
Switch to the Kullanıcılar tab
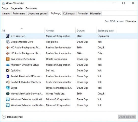69,13
